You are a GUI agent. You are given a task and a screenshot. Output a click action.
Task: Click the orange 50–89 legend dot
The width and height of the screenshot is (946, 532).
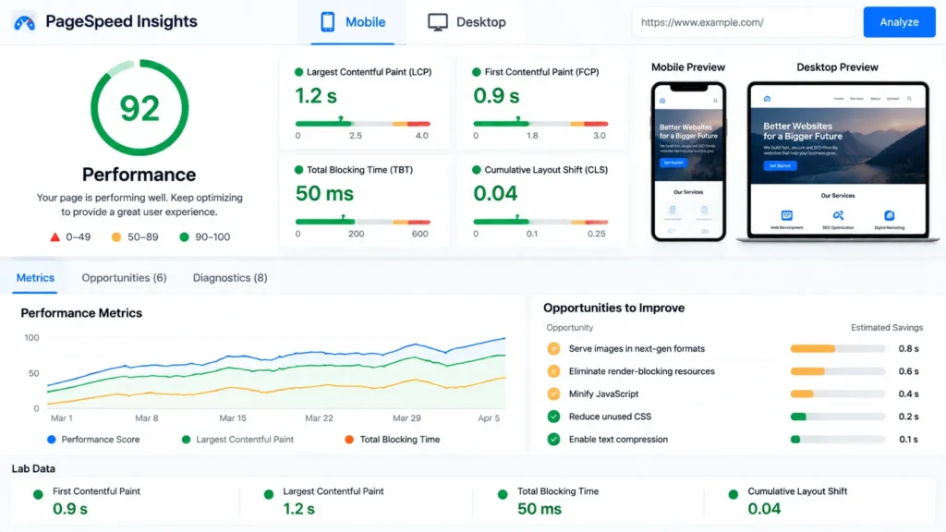pos(116,237)
